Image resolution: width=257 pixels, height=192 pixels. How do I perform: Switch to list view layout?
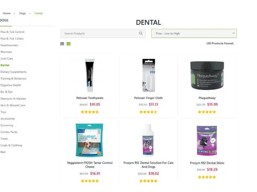62,44
